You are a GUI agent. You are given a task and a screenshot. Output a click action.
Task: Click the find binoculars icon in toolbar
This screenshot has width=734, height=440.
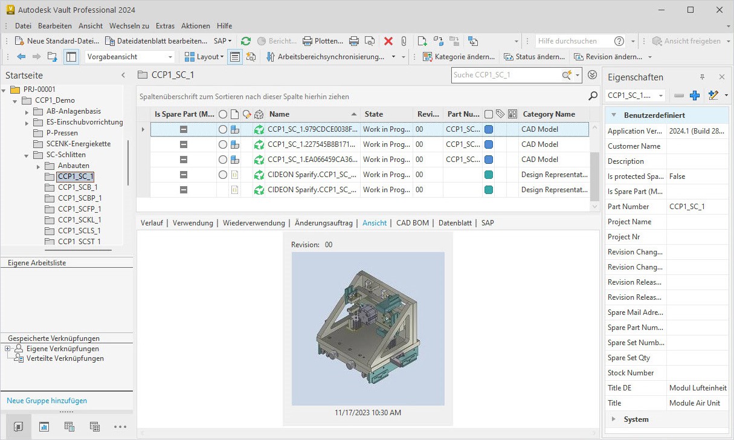point(251,57)
